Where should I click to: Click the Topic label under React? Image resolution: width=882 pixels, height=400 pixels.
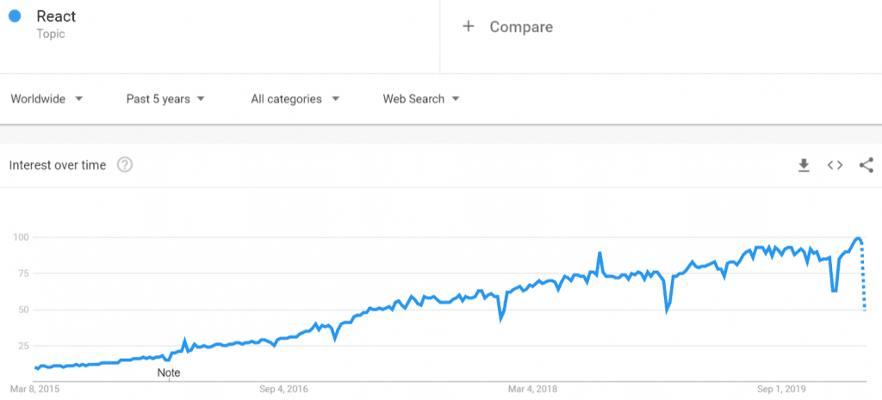coord(51,34)
